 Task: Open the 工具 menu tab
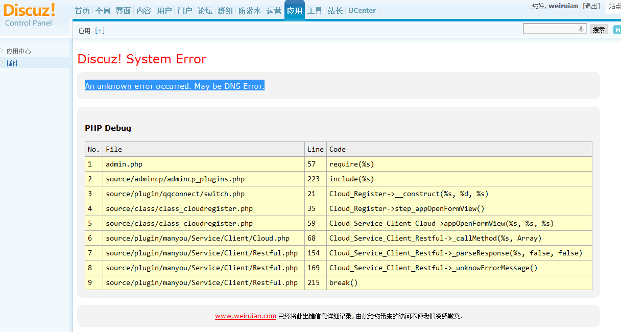[315, 11]
